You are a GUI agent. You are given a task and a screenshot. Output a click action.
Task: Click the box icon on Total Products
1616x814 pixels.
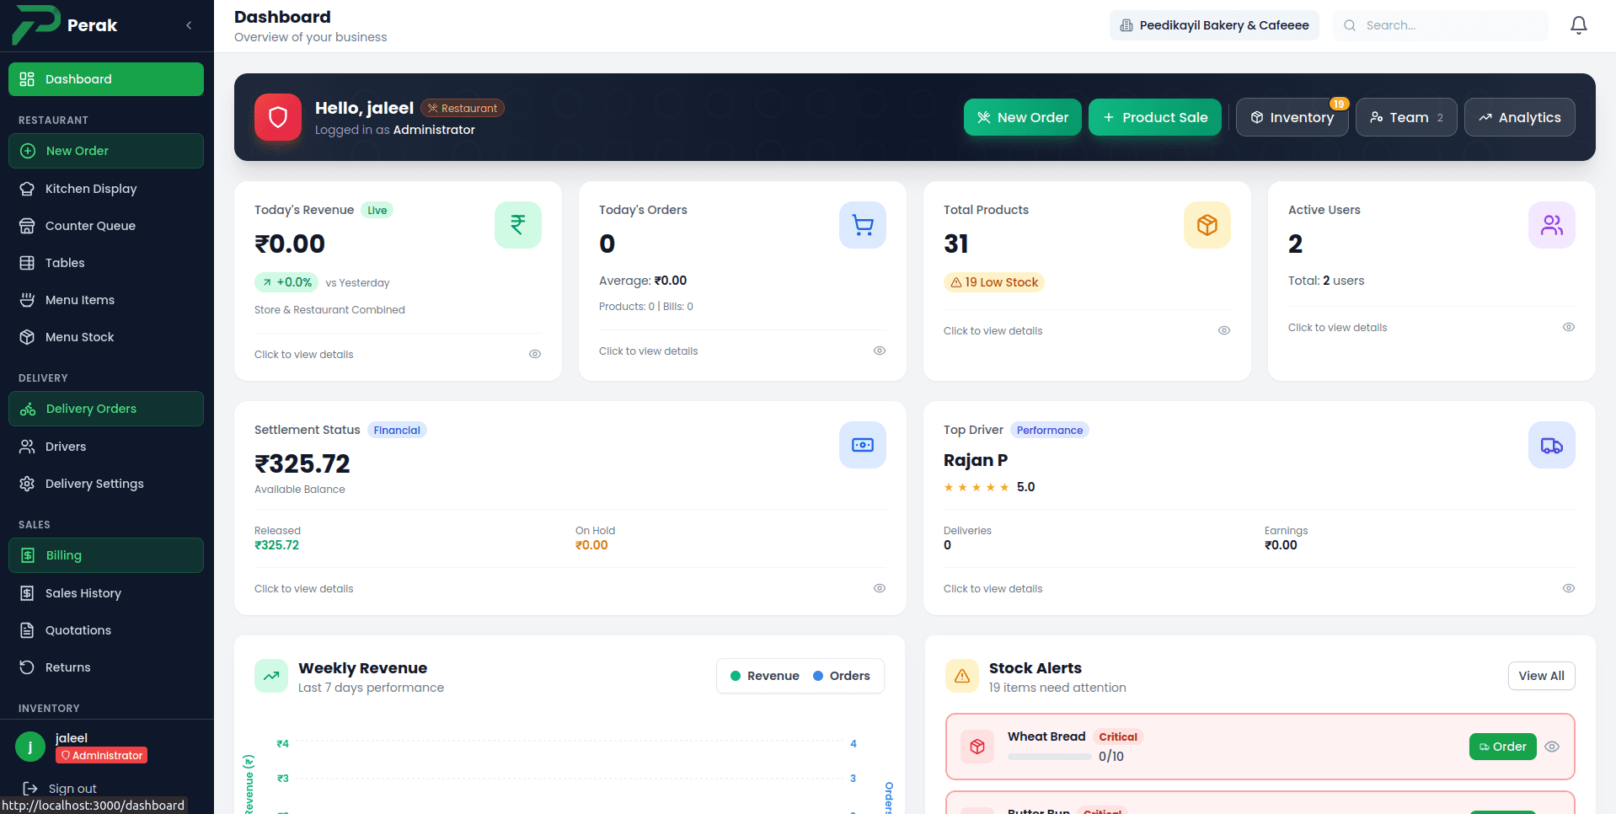(1207, 225)
